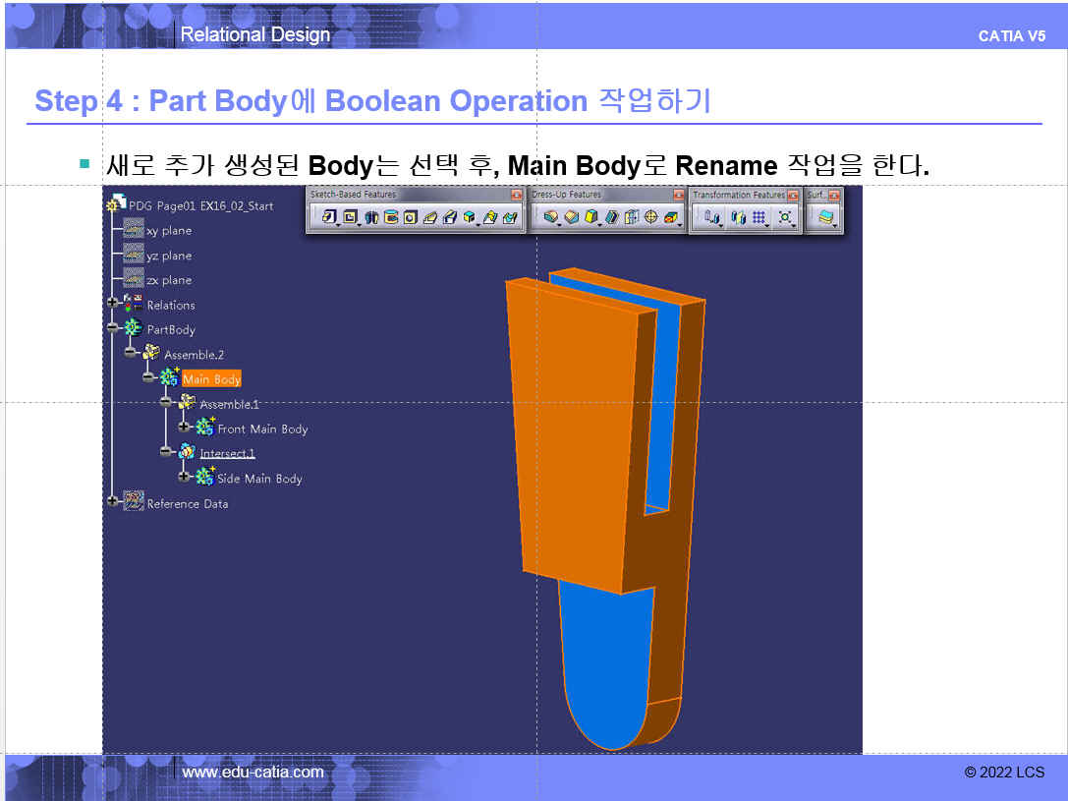Expand the Relations tree node
This screenshot has width=1068, height=801.
[113, 303]
